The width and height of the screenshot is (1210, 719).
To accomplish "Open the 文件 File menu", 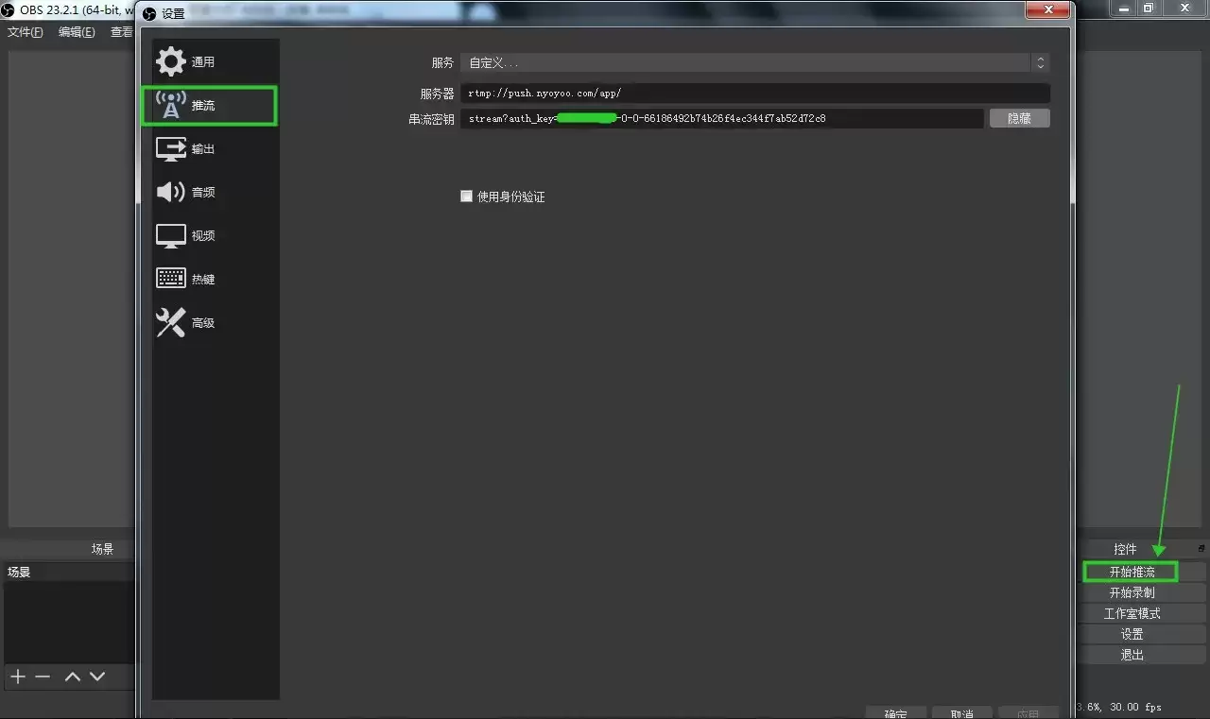I will click(26, 32).
